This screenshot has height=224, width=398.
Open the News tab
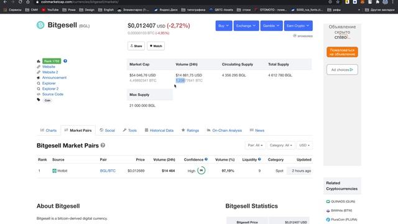click(257, 130)
